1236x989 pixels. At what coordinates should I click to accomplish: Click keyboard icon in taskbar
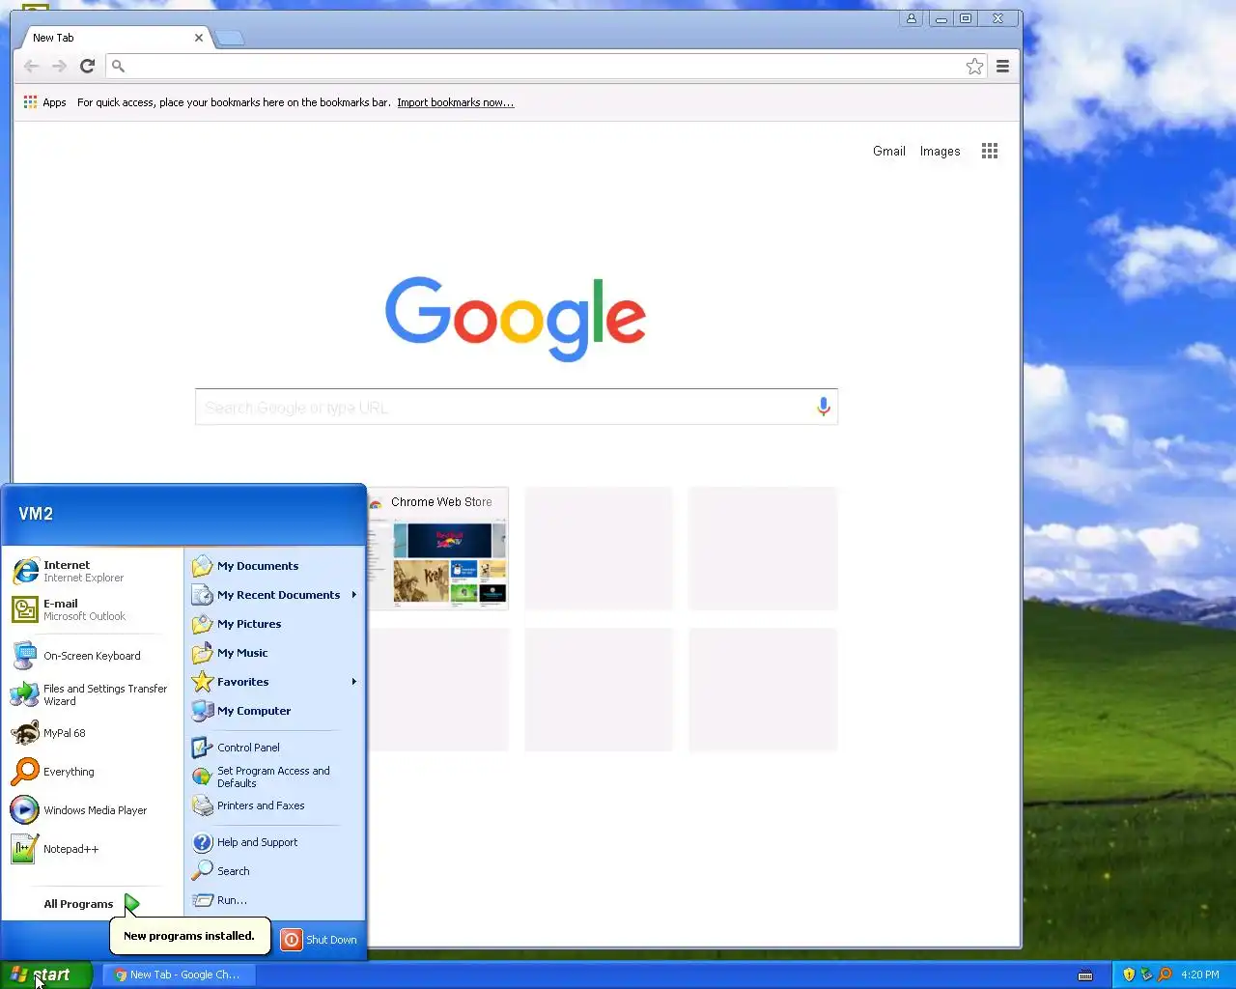pyautogui.click(x=1085, y=975)
